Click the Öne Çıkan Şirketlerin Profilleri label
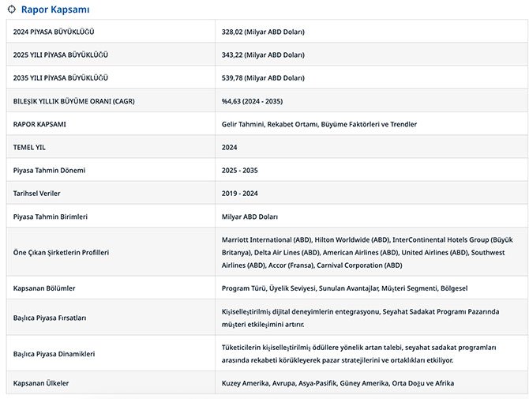Viewport: 529px width, 399px height. click(62, 252)
